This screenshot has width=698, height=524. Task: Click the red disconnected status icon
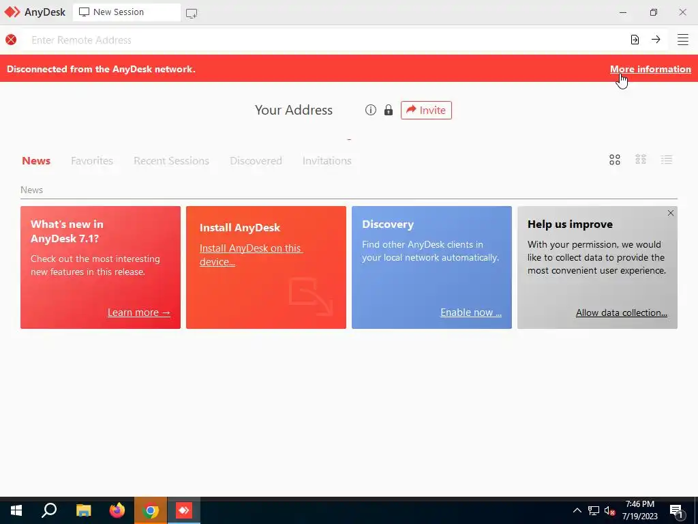[x=11, y=40]
